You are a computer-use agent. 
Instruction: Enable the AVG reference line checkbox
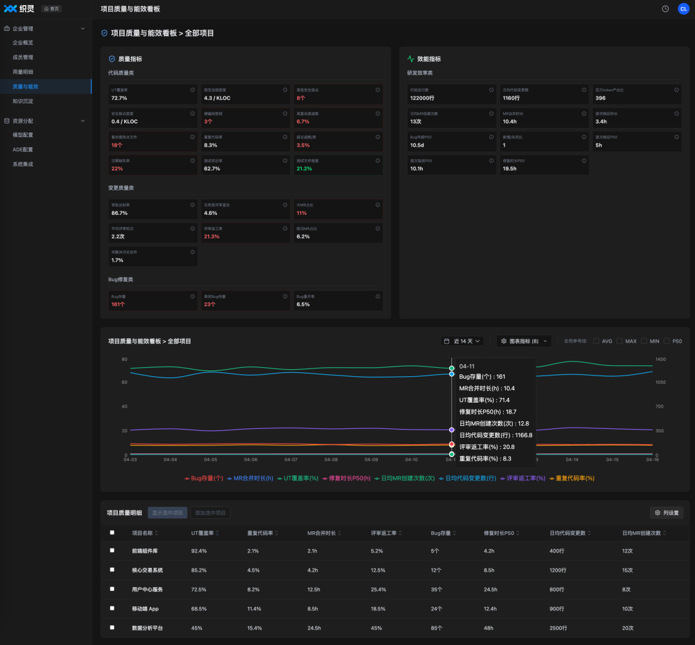596,341
